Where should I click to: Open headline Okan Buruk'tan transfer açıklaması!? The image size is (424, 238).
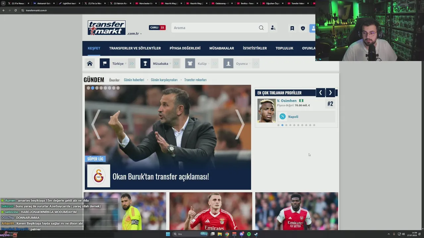161,177
